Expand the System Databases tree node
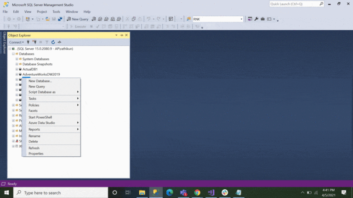Screen dimensions: 353x198 [x=17, y=59]
